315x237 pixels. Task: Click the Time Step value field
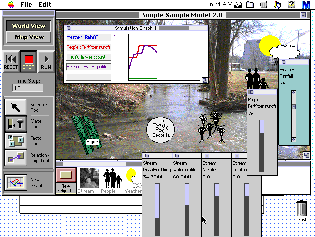[x=28, y=88]
